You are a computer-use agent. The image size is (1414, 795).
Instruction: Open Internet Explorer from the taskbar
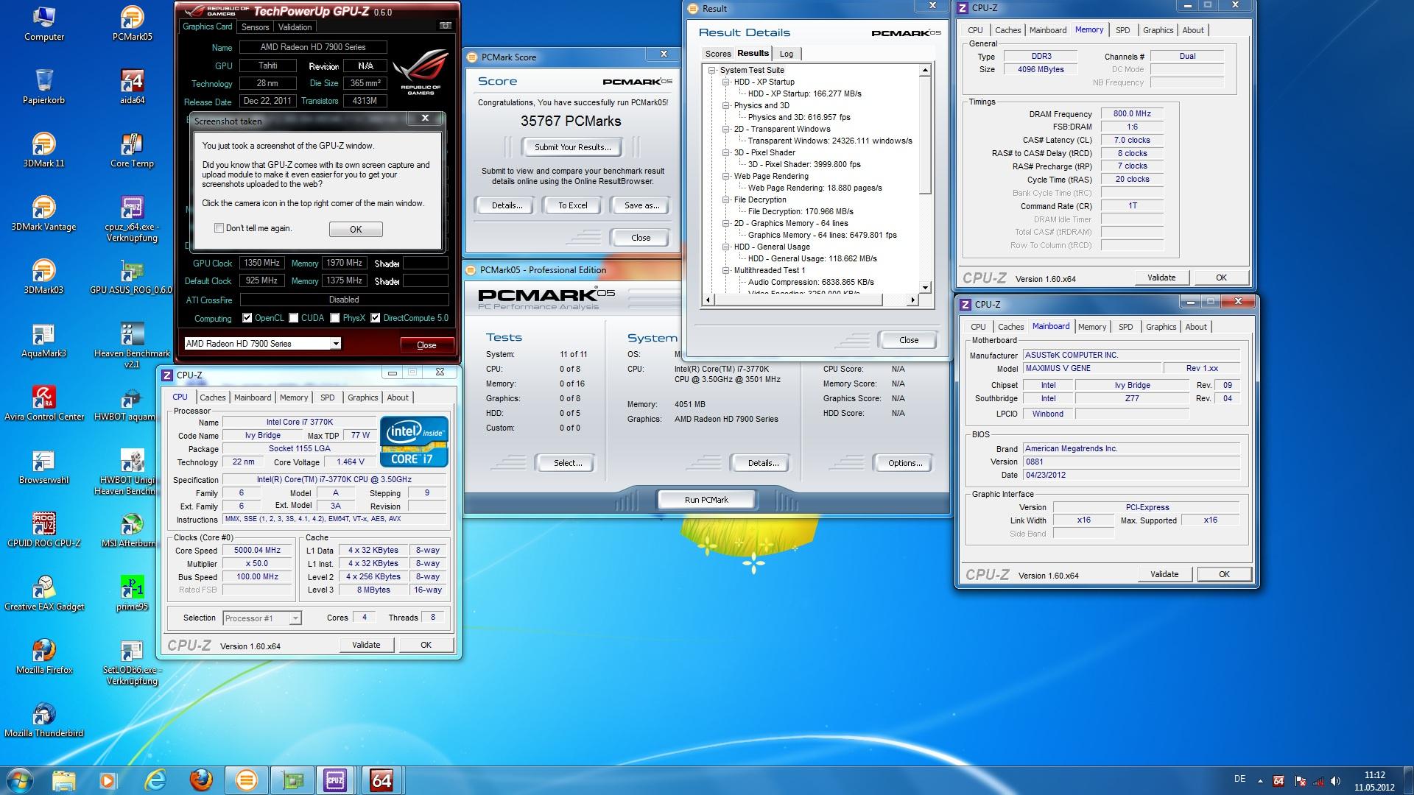coord(155,780)
